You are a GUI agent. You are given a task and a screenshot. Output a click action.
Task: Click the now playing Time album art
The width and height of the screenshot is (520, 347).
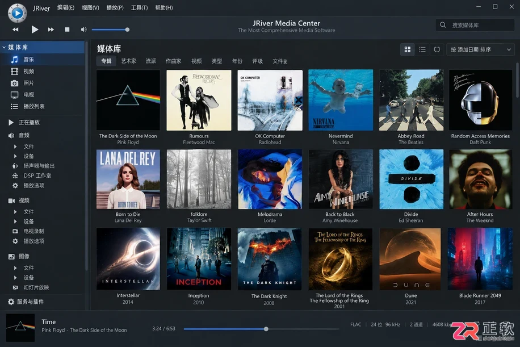(20, 328)
